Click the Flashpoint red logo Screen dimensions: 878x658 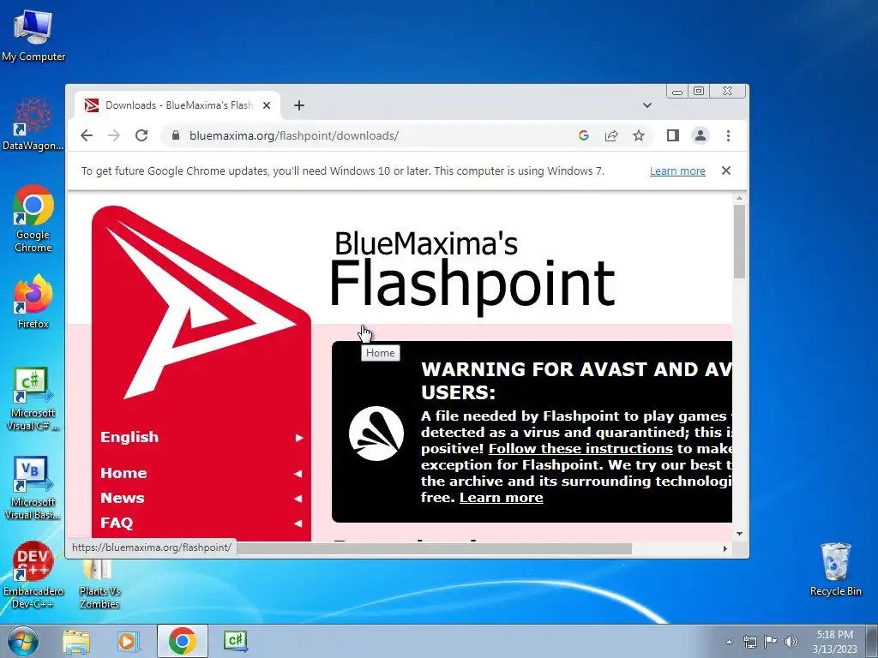(201, 302)
